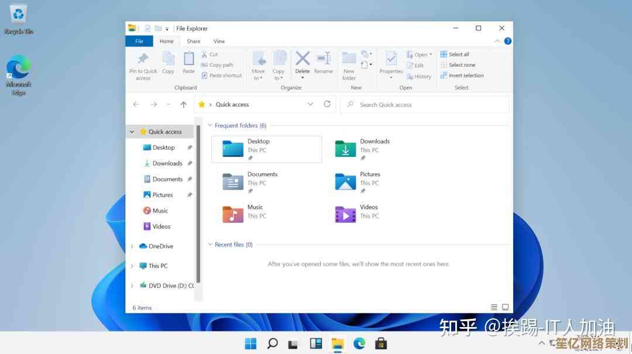Image resolution: width=632 pixels, height=354 pixels.
Task: Open the View ribbon tab
Action: 219,41
